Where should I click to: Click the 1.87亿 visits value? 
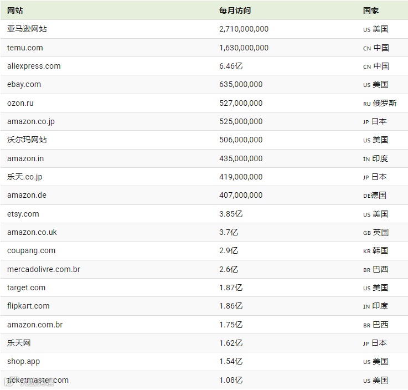(231, 288)
